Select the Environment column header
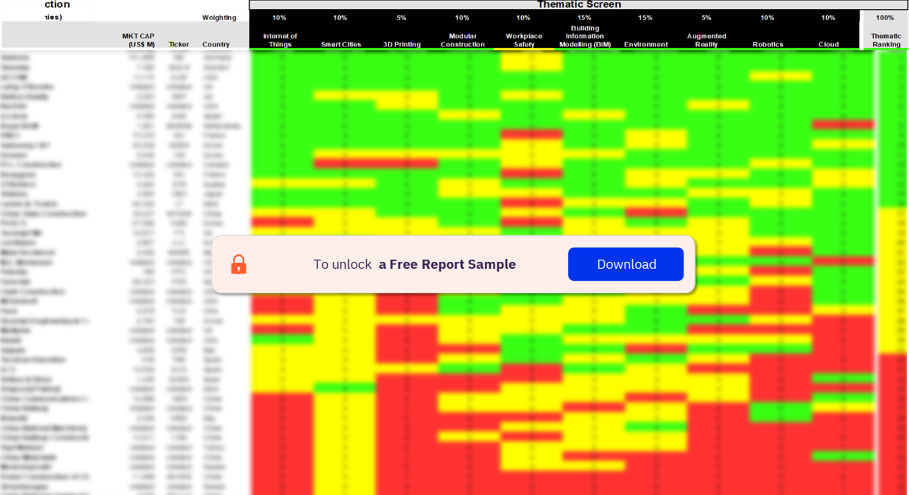The height and width of the screenshot is (495, 909). pyautogui.click(x=645, y=44)
